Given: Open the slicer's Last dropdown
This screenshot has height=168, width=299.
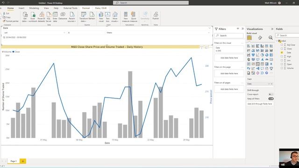Looking at the screenshot, I should (x=35, y=33).
